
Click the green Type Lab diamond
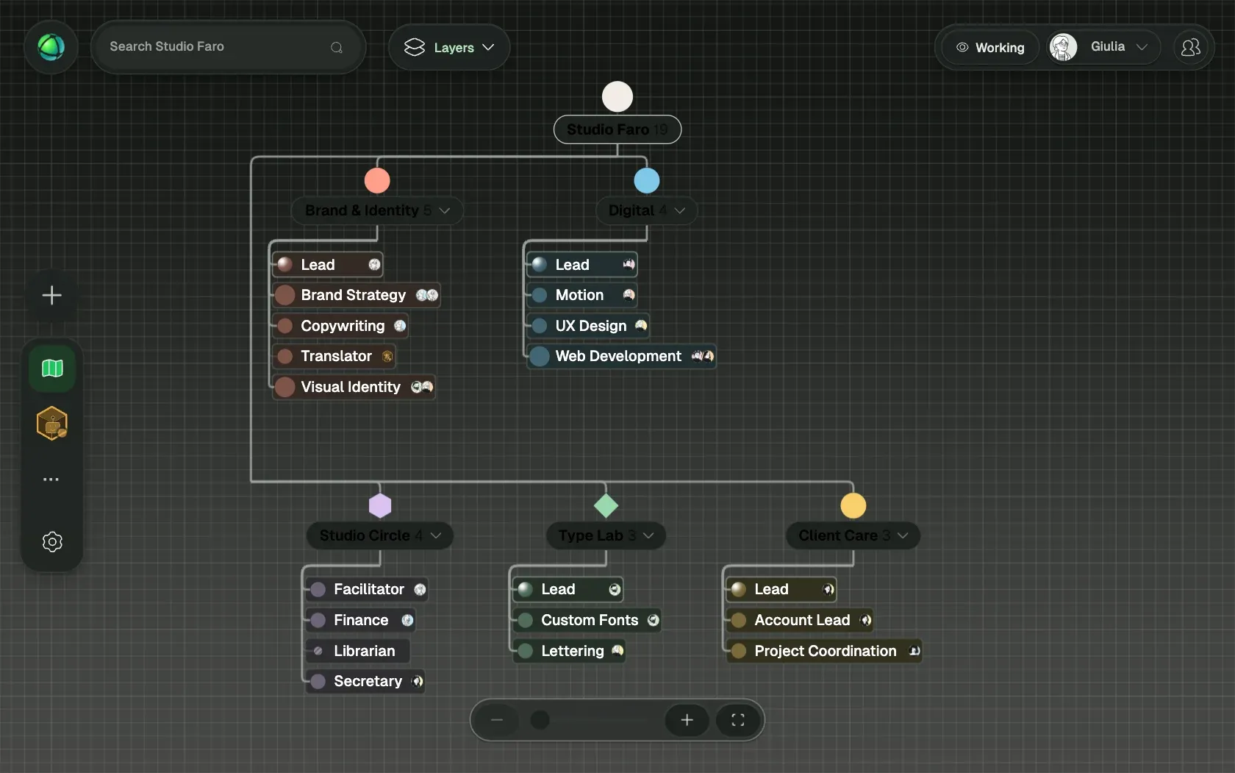(606, 506)
